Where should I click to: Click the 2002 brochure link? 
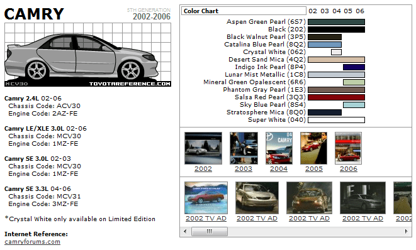203,169
